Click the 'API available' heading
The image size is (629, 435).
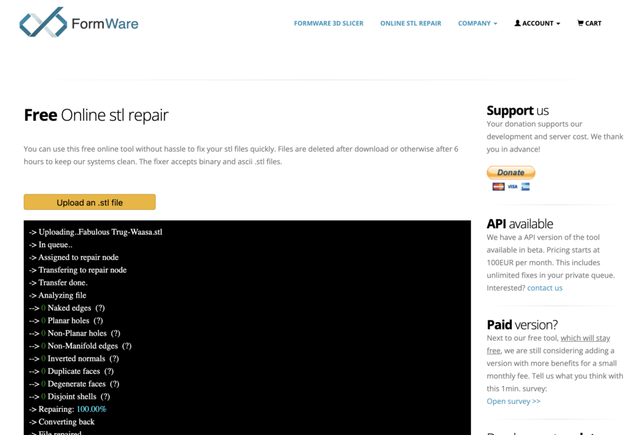(x=520, y=223)
